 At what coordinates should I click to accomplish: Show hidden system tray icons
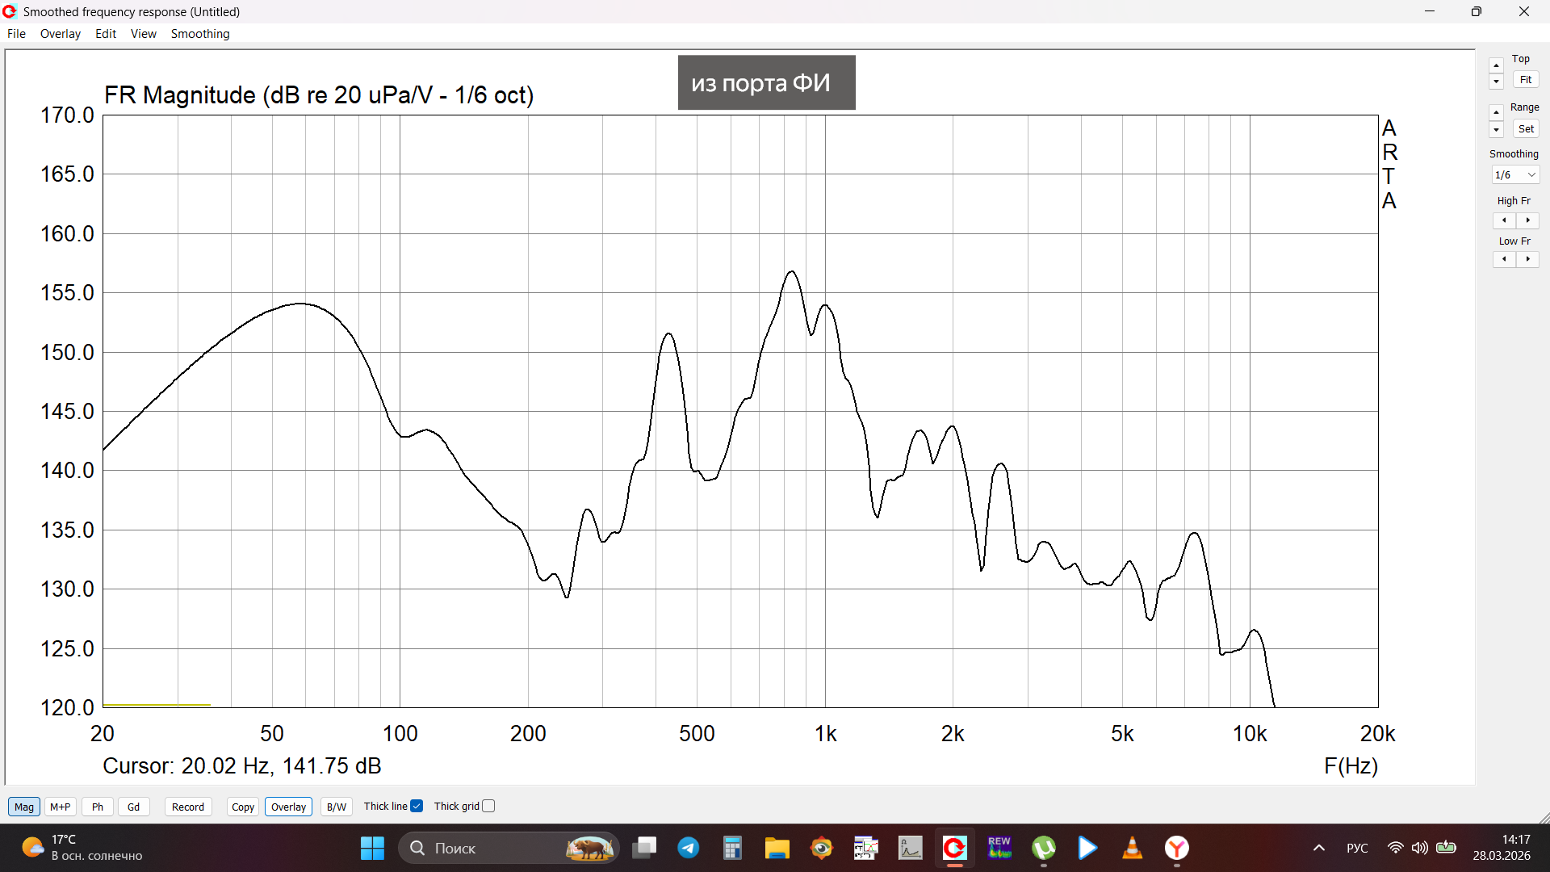1318,848
